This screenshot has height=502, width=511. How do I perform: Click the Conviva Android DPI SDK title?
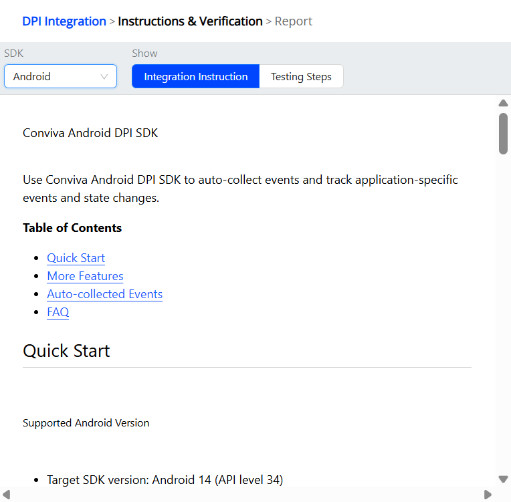click(x=90, y=132)
